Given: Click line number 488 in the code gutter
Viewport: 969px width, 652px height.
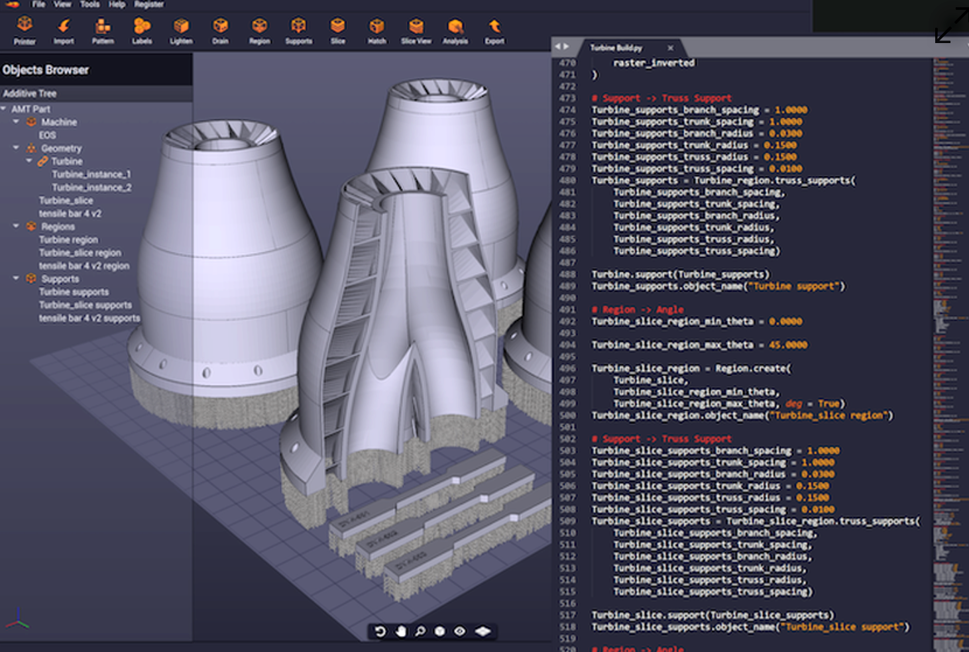Looking at the screenshot, I should [567, 274].
